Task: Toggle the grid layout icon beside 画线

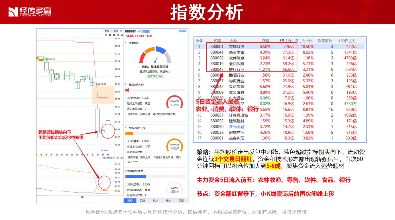Action: [x=121, y=31]
